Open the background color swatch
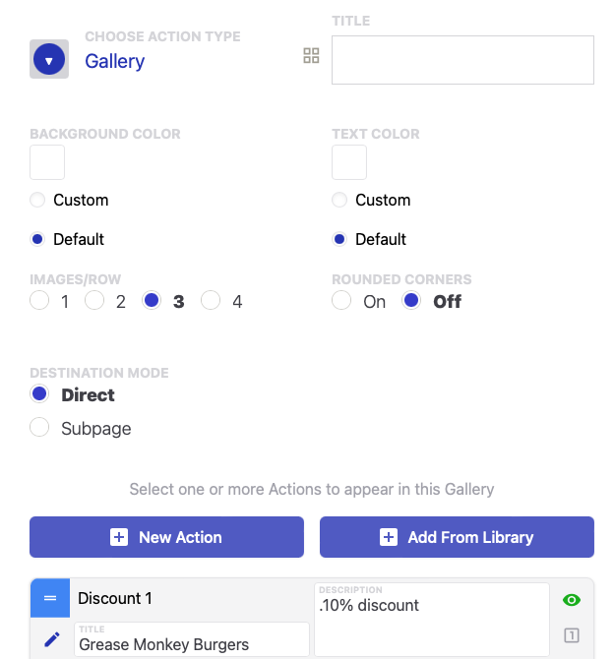 pyautogui.click(x=47, y=162)
